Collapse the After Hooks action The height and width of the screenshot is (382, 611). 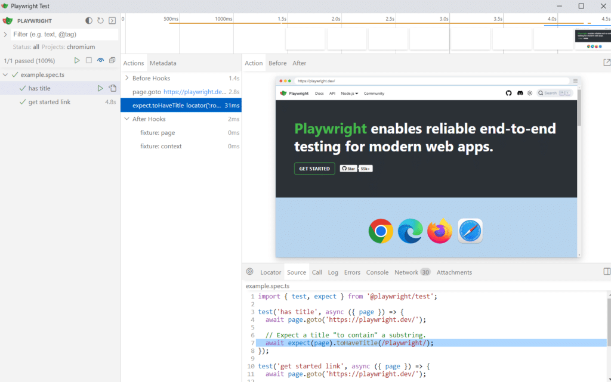tap(126, 119)
